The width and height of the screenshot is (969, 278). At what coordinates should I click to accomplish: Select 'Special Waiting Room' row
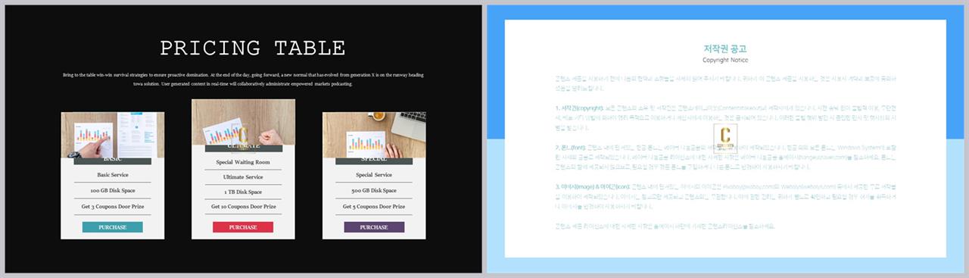(243, 162)
